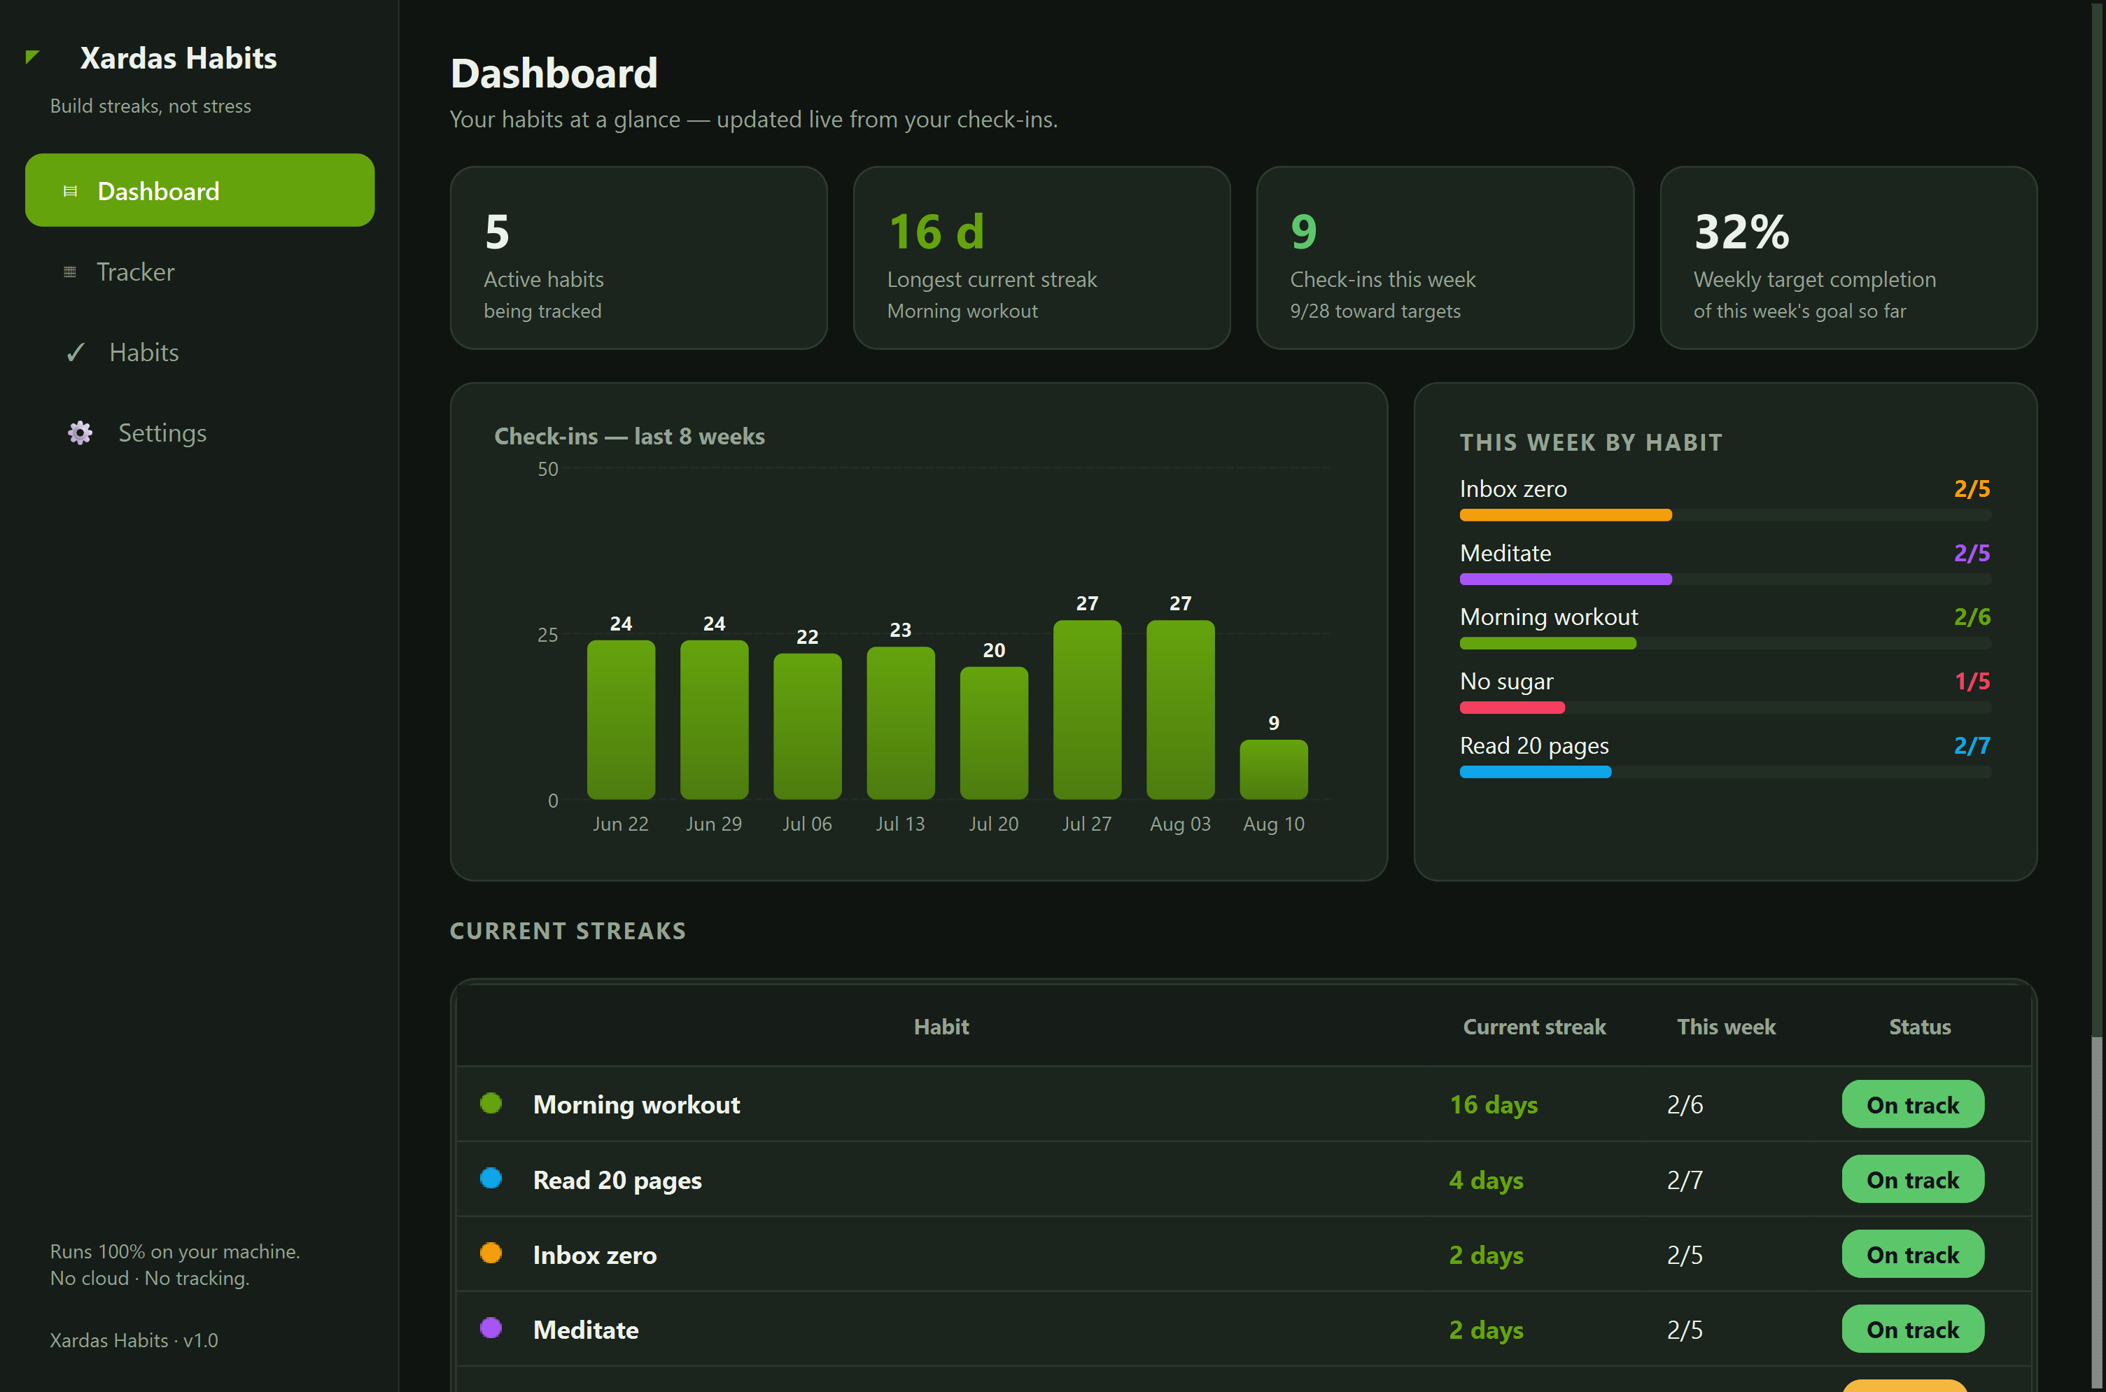Click the Inbox zero 2/5 count in week panel
The image size is (2106, 1392).
click(1972, 488)
